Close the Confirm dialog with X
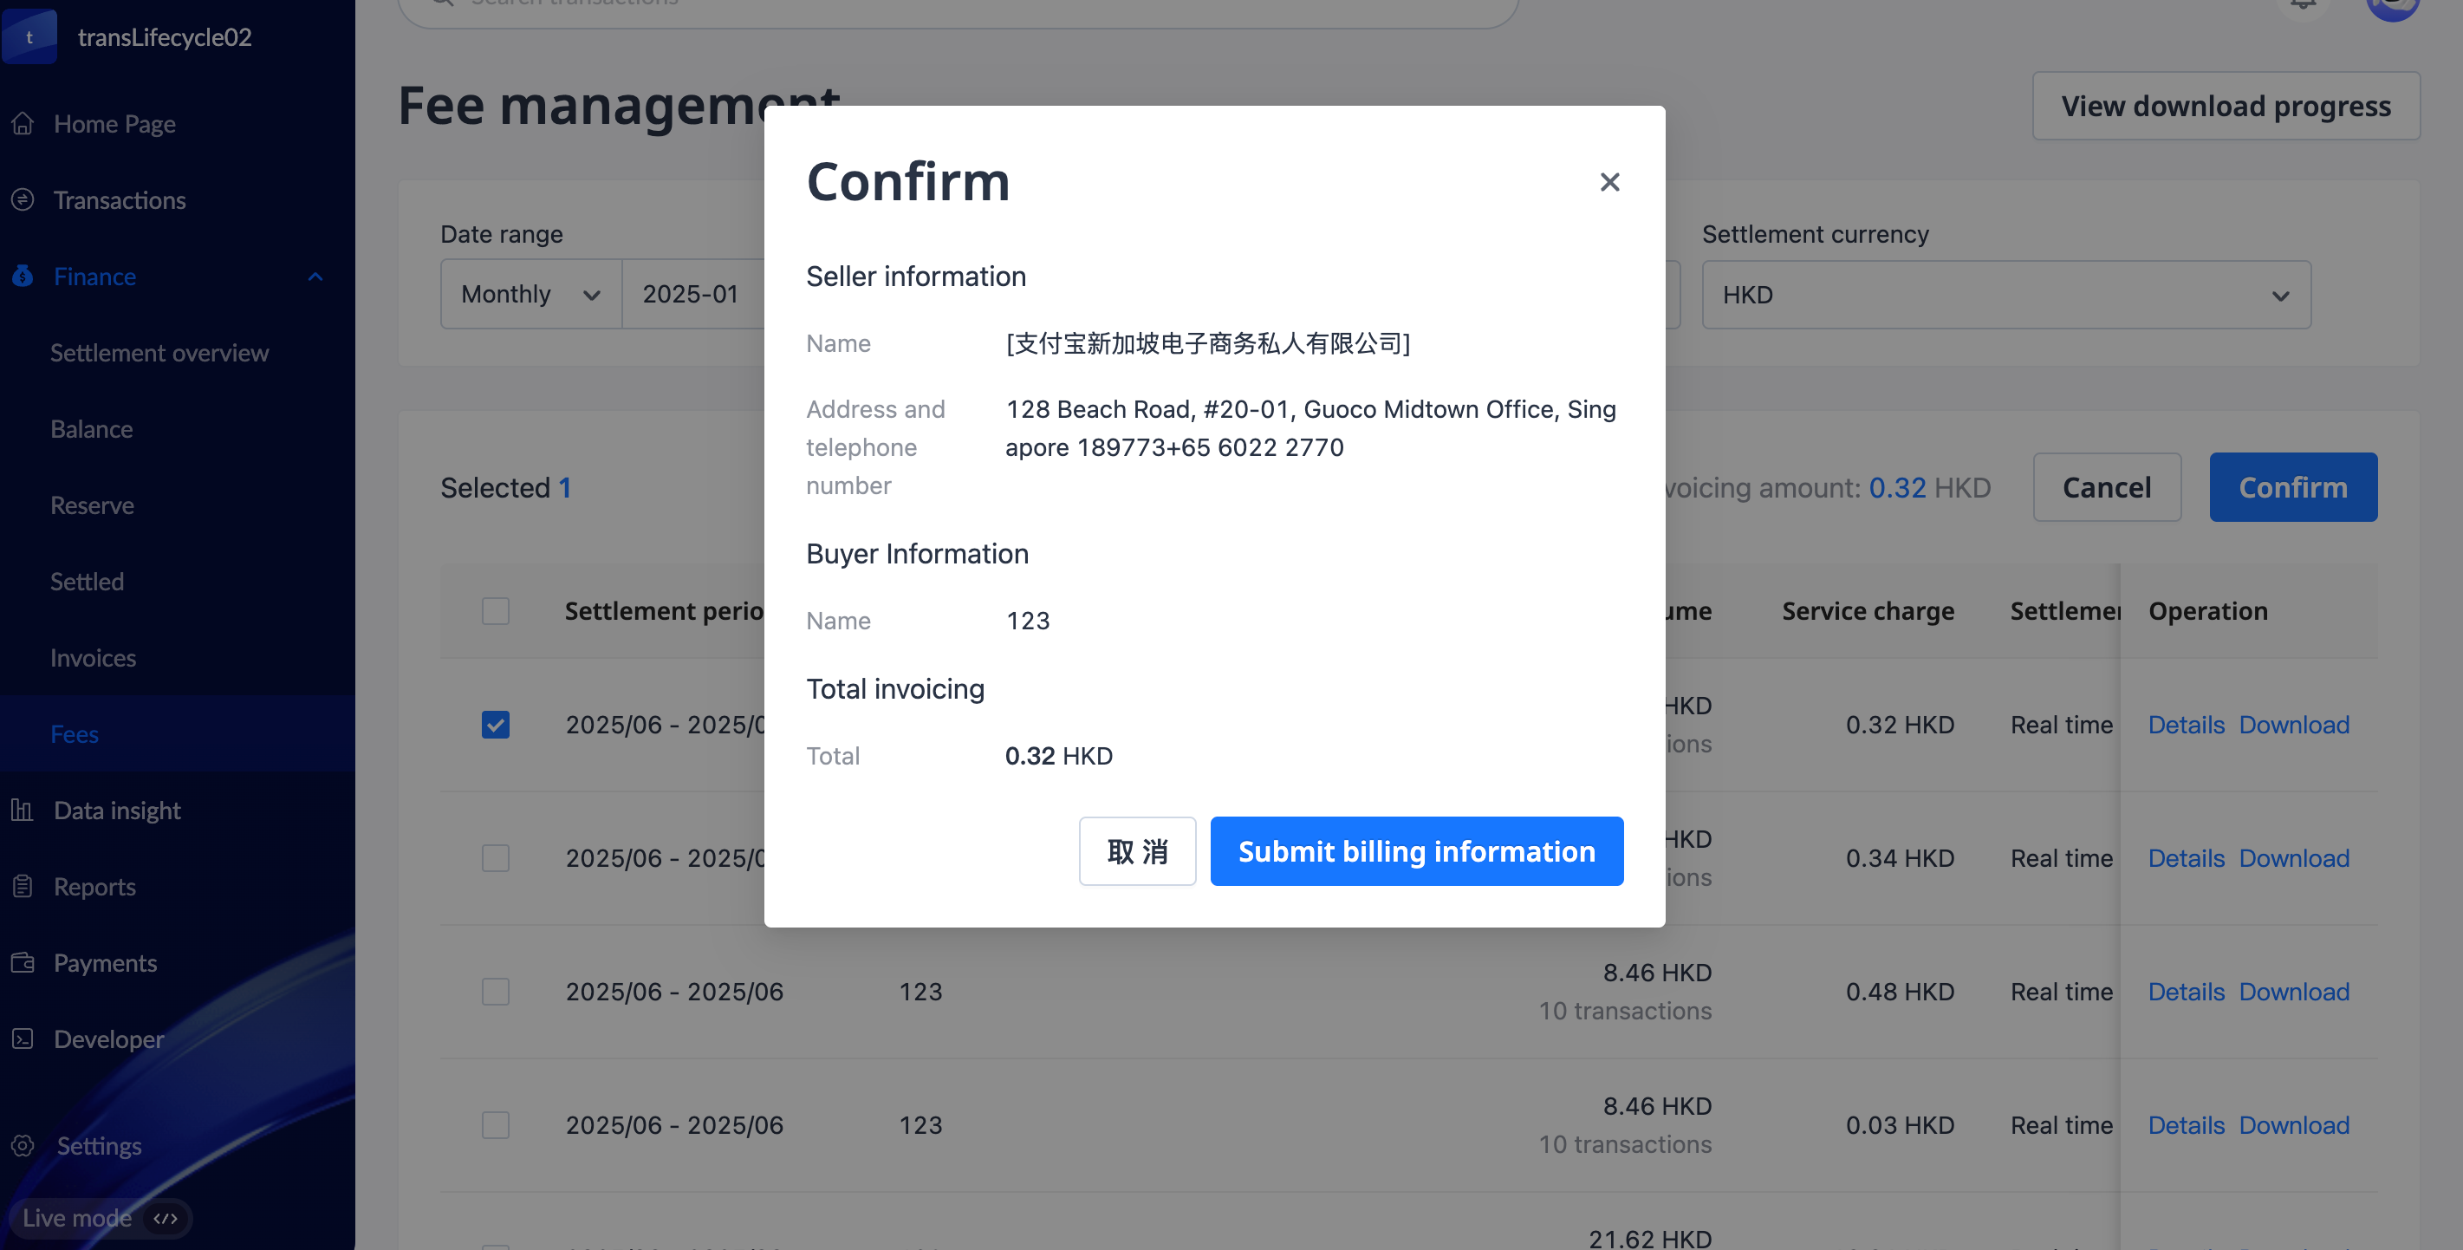 [x=1610, y=182]
